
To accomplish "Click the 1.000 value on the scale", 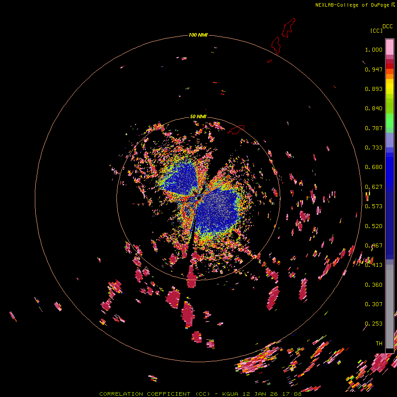I will coord(374,49).
